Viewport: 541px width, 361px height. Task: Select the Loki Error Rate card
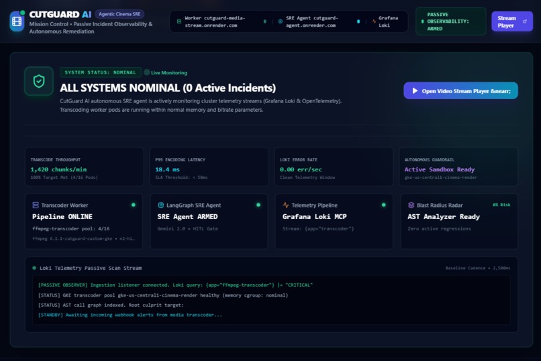pyautogui.click(x=334, y=167)
